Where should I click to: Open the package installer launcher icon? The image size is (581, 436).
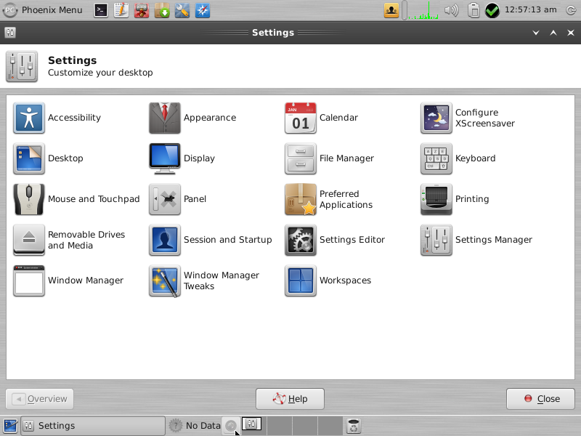(162, 10)
